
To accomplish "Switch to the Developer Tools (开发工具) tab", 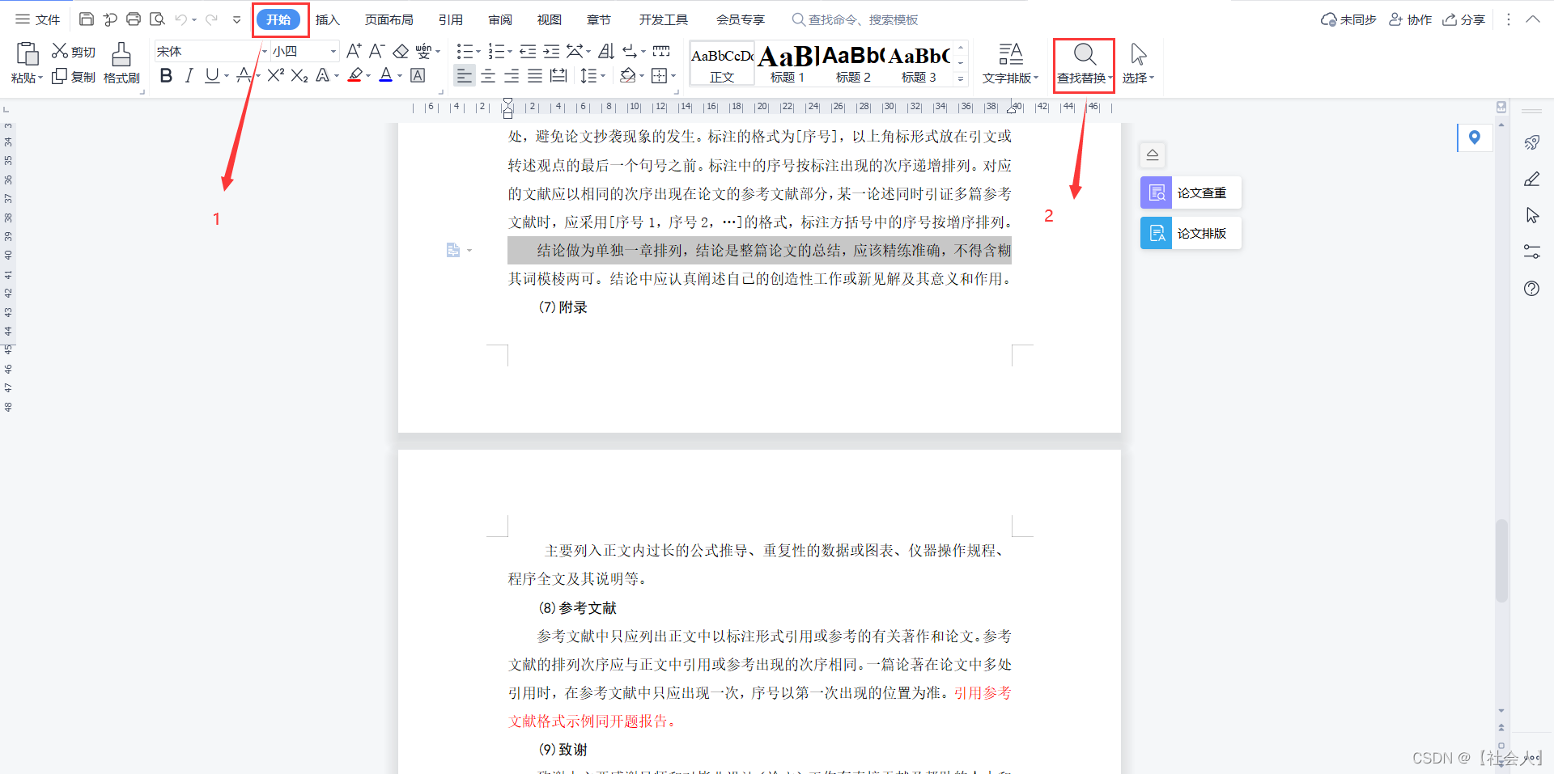I will click(x=664, y=19).
